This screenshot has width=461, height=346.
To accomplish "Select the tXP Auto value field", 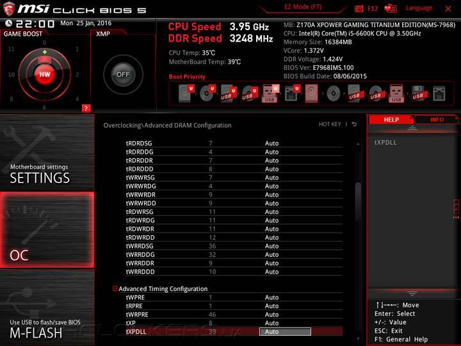I will [x=271, y=323].
